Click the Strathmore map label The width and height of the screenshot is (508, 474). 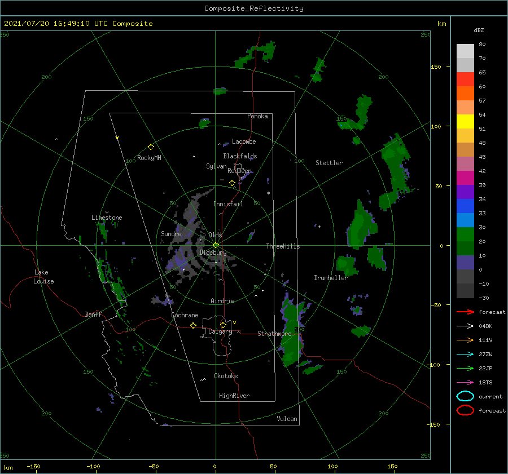click(x=274, y=333)
